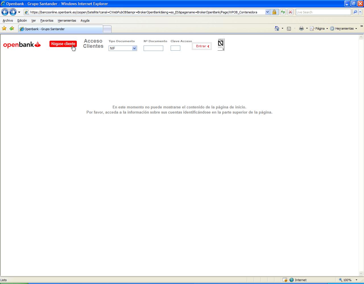
Task: Click the Stop loading X icon
Action: point(290,12)
